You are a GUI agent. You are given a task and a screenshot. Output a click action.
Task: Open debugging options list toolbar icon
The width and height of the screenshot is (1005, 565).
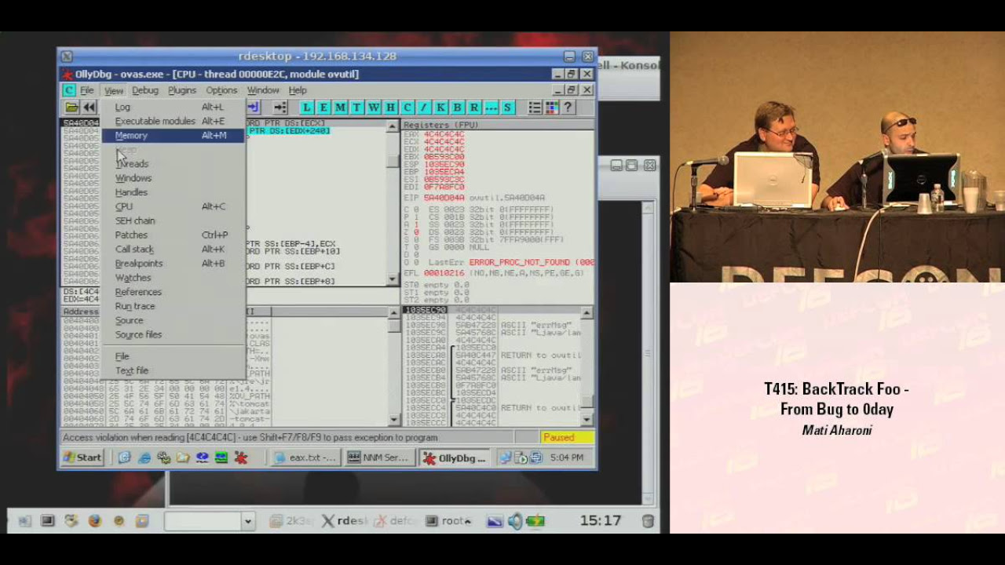coord(535,108)
